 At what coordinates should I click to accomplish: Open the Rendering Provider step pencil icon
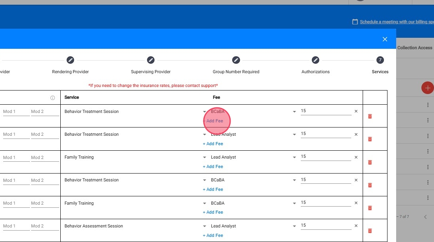coord(70,60)
